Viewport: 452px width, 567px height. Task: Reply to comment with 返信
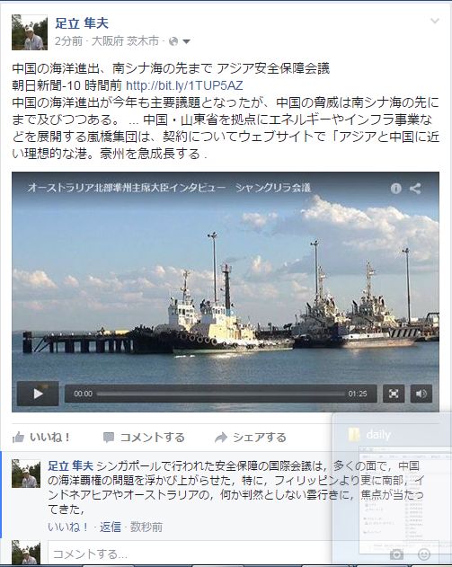click(x=111, y=527)
